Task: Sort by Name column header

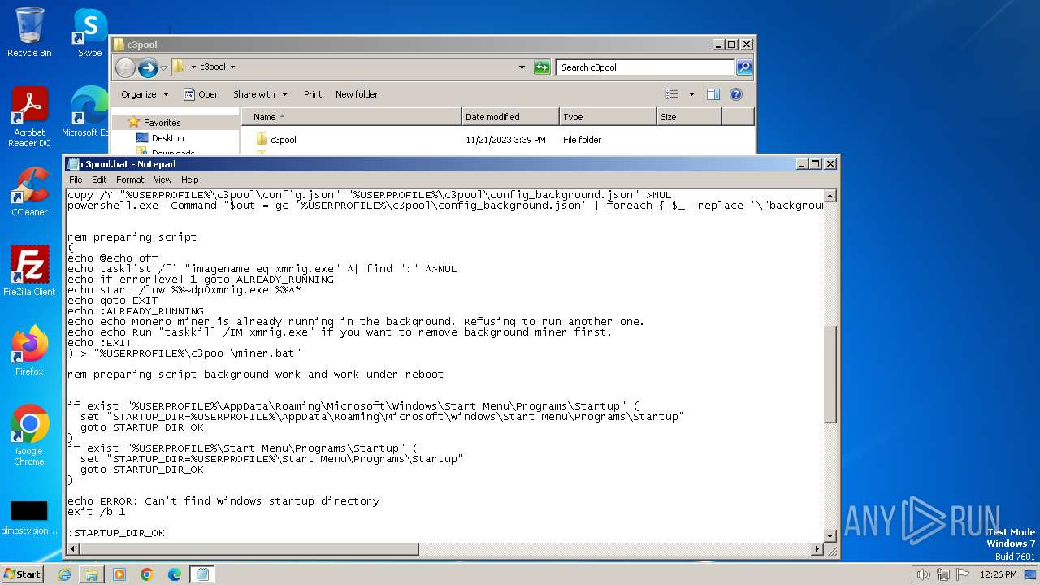Action: coord(352,117)
